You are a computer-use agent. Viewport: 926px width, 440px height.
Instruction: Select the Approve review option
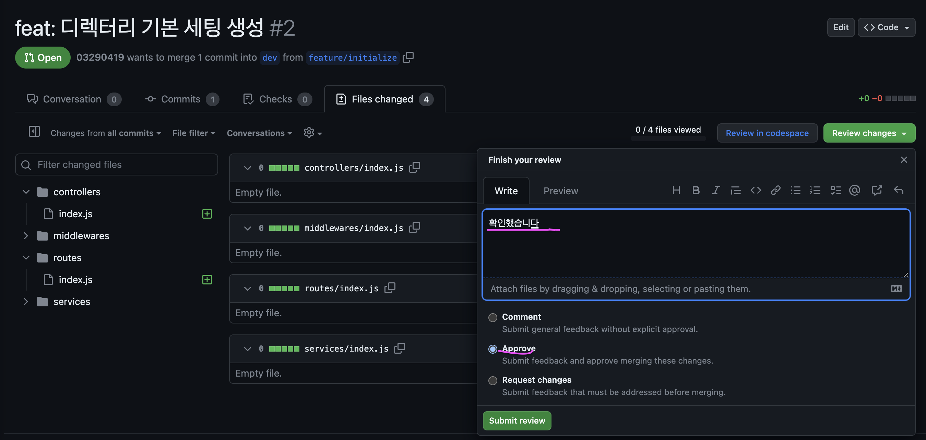tap(492, 349)
